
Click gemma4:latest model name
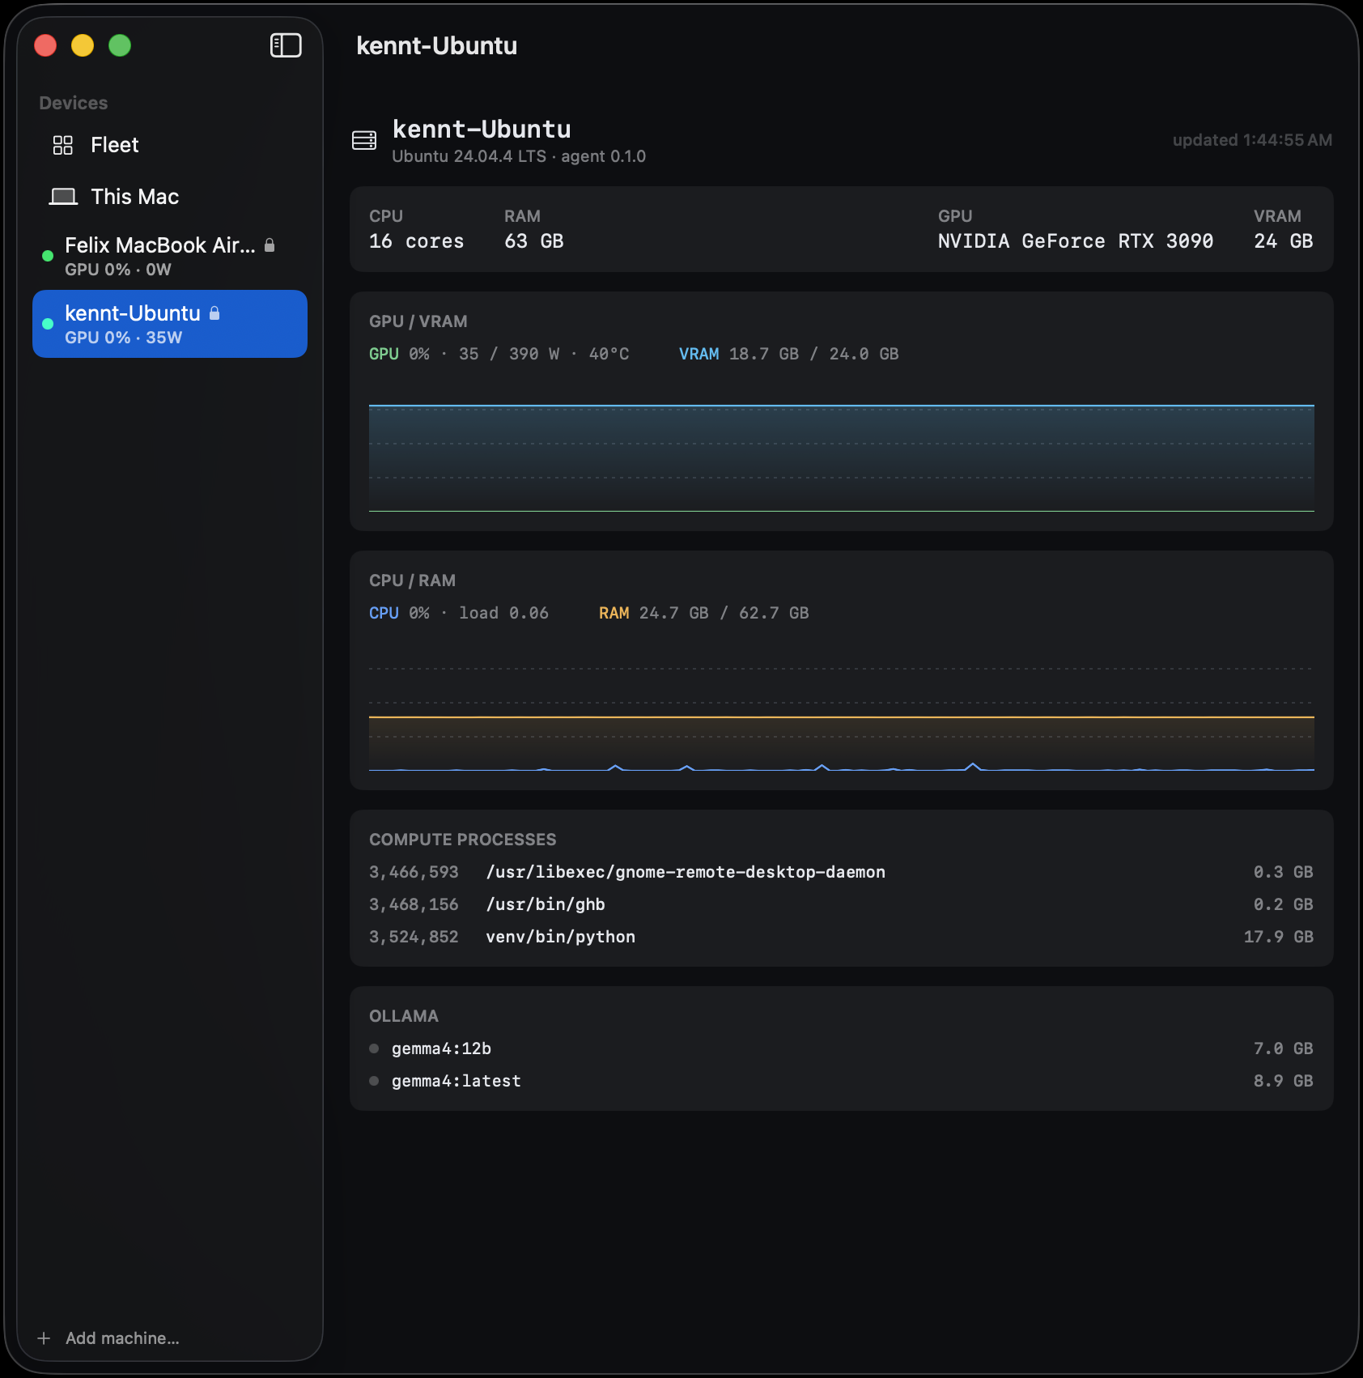point(456,1081)
